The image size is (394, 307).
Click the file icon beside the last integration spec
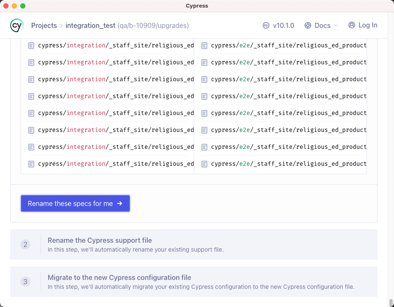point(31,164)
